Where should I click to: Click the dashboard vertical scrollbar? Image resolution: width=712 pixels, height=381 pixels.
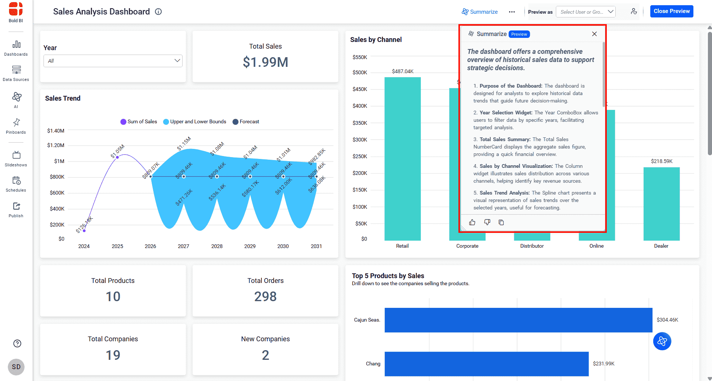point(709,93)
